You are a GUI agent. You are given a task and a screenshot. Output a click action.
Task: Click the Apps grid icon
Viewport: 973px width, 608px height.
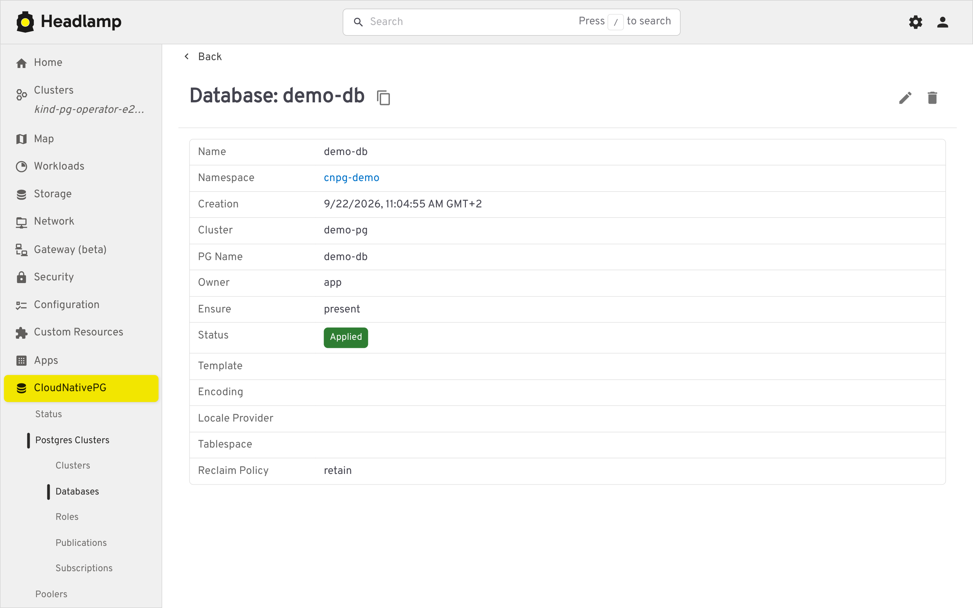point(21,360)
